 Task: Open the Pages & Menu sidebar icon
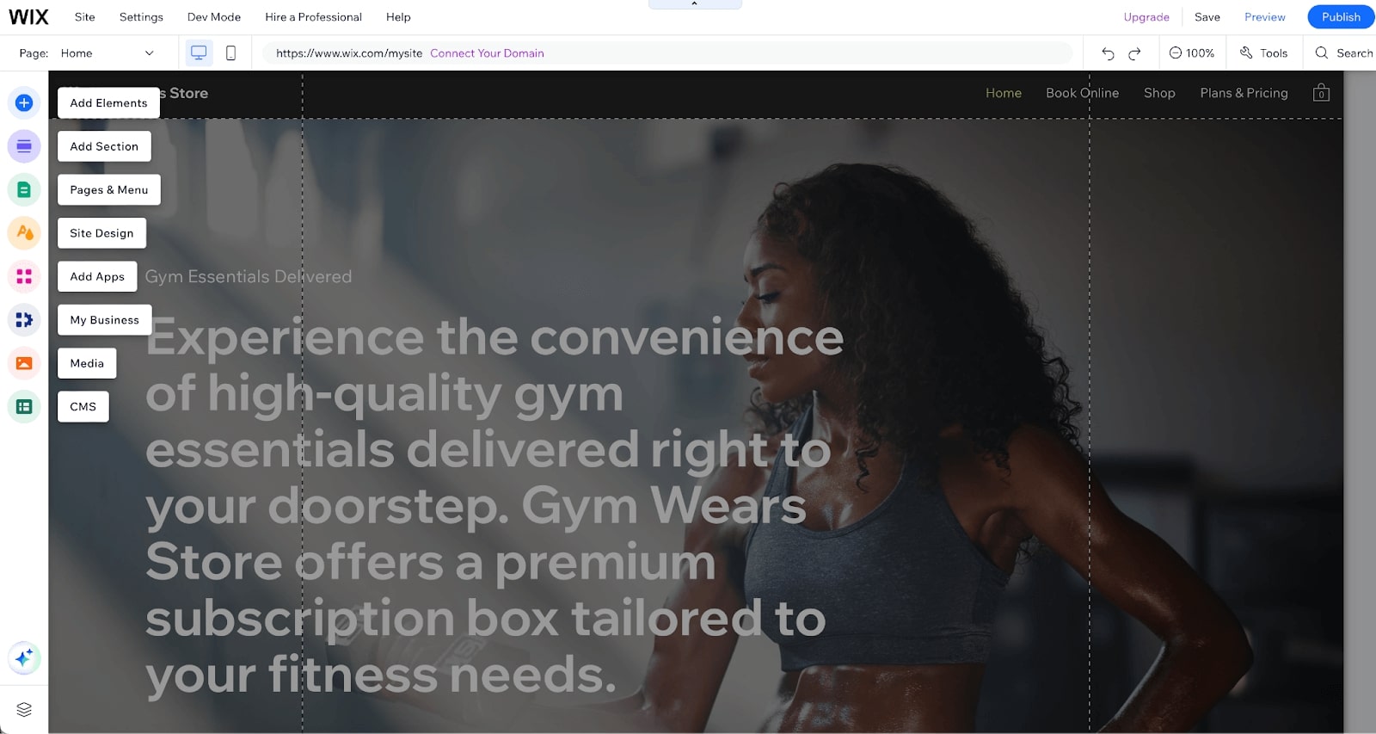coord(24,189)
